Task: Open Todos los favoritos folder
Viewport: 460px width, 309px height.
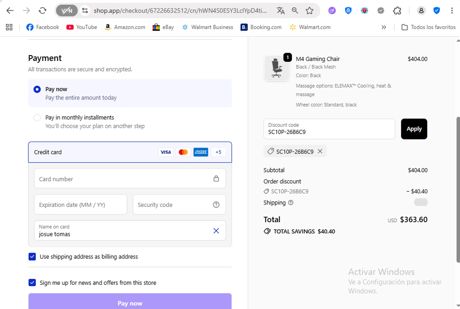Action: tap(428, 27)
